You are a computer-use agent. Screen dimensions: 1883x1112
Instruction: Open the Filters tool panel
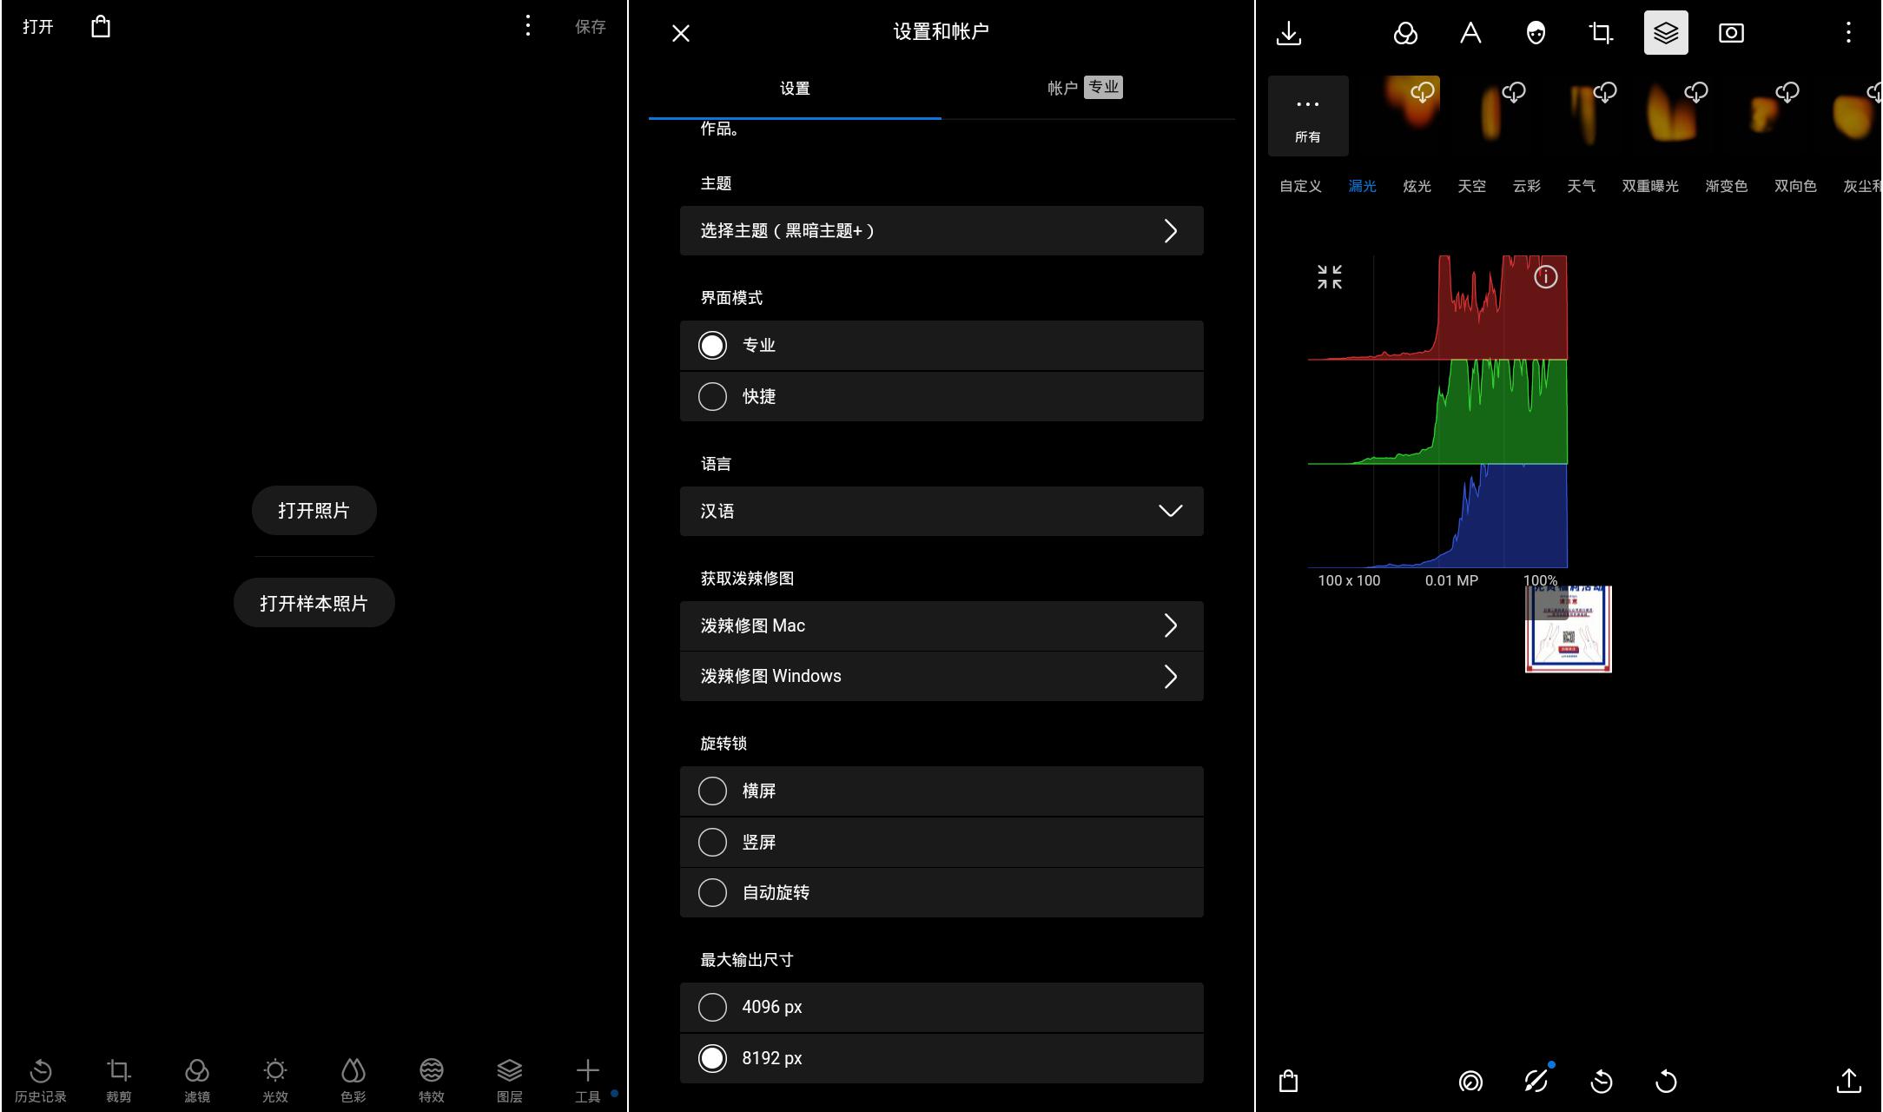(x=195, y=1079)
